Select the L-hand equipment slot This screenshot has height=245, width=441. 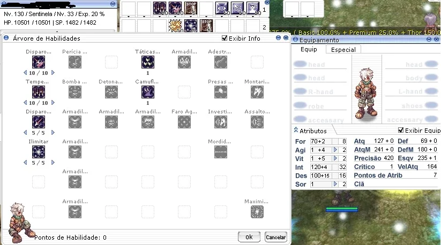tap(411, 92)
